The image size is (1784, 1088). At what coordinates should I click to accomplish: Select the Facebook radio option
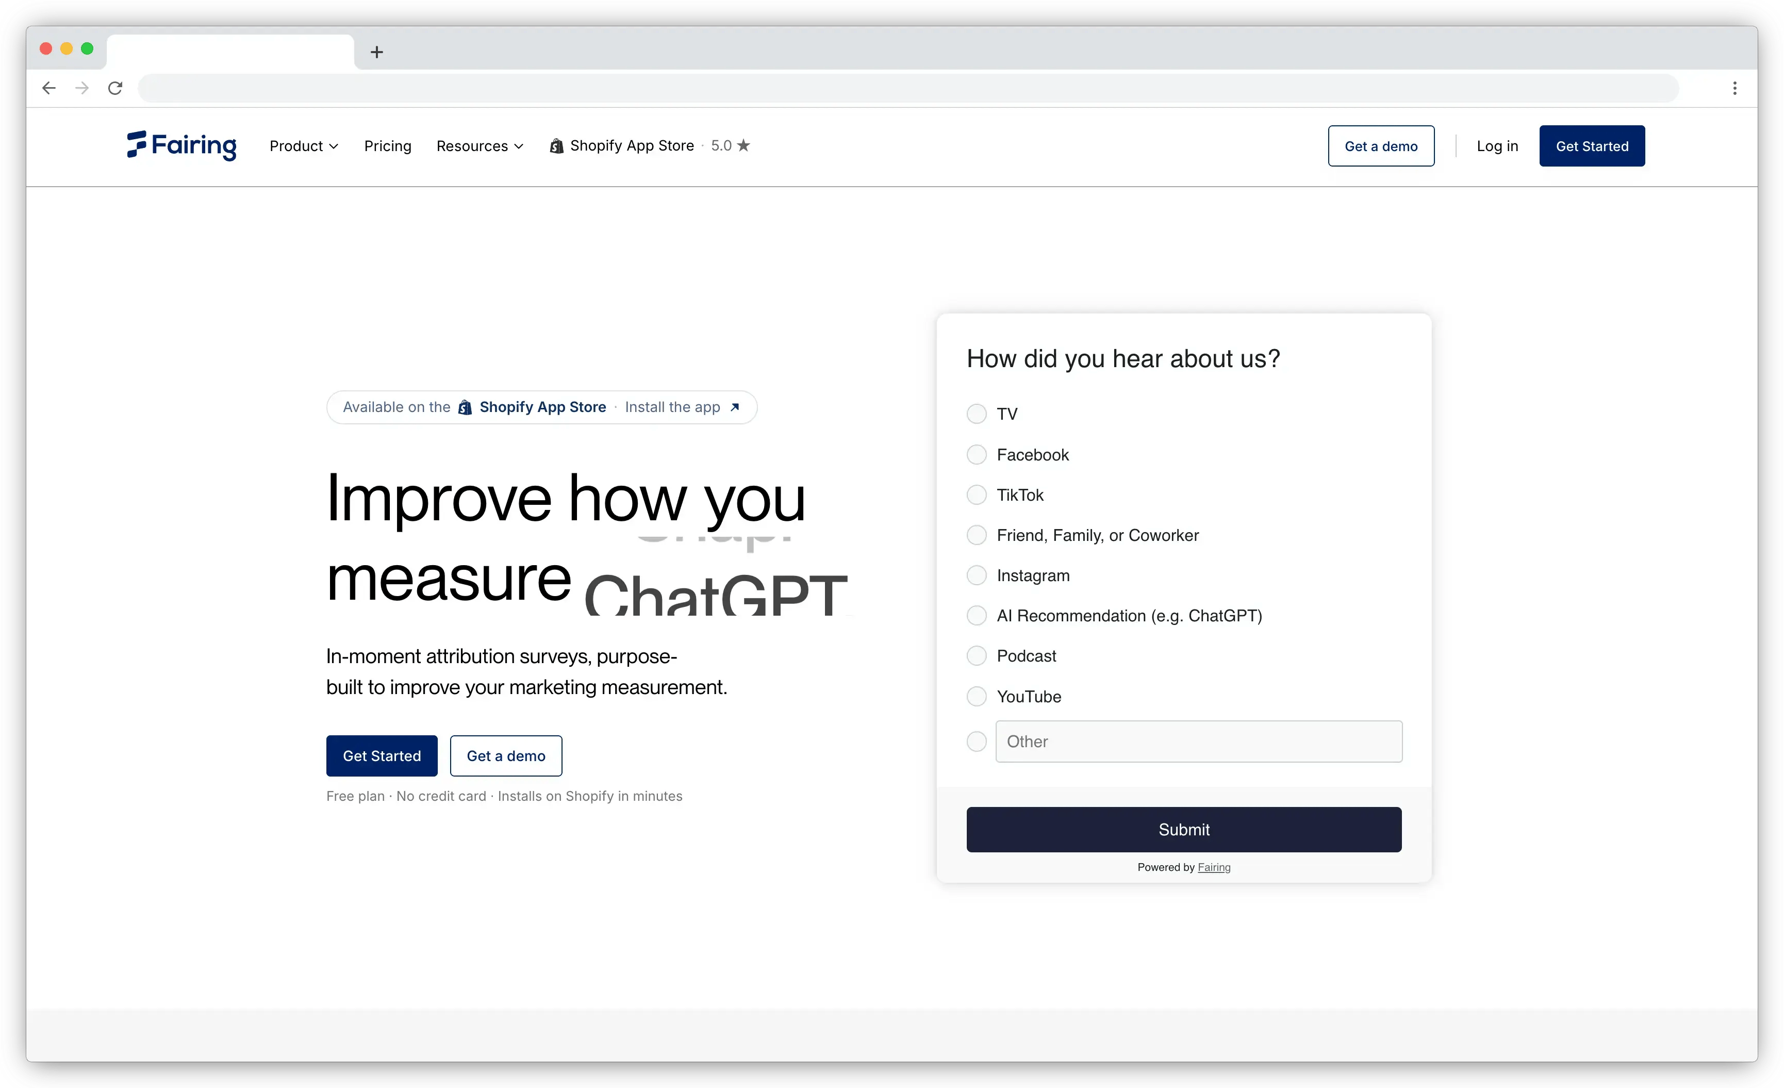[977, 455]
